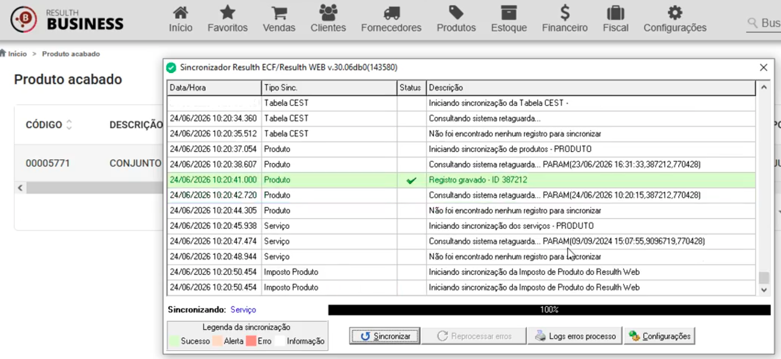Click the 100% sync progress bar

[549, 310]
